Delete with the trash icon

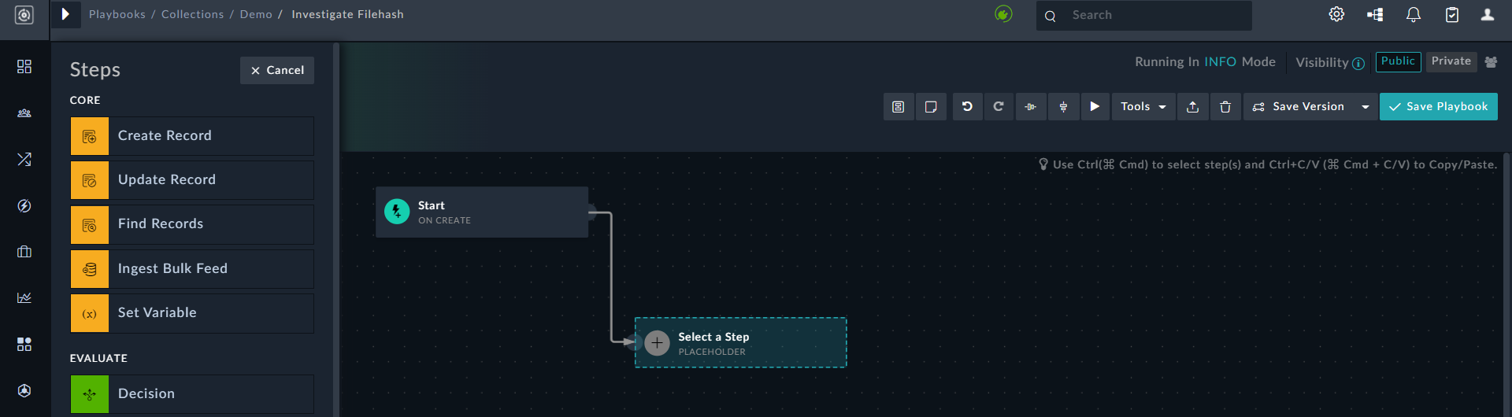point(1225,107)
